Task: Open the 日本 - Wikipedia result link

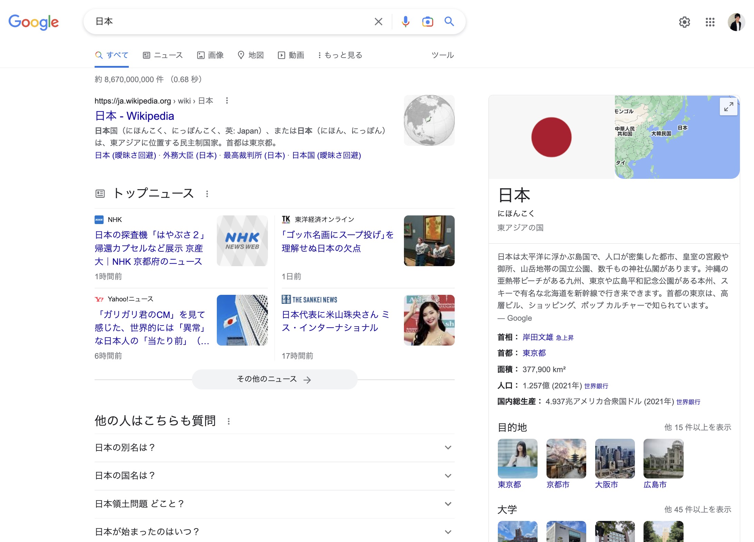Action: 134,116
